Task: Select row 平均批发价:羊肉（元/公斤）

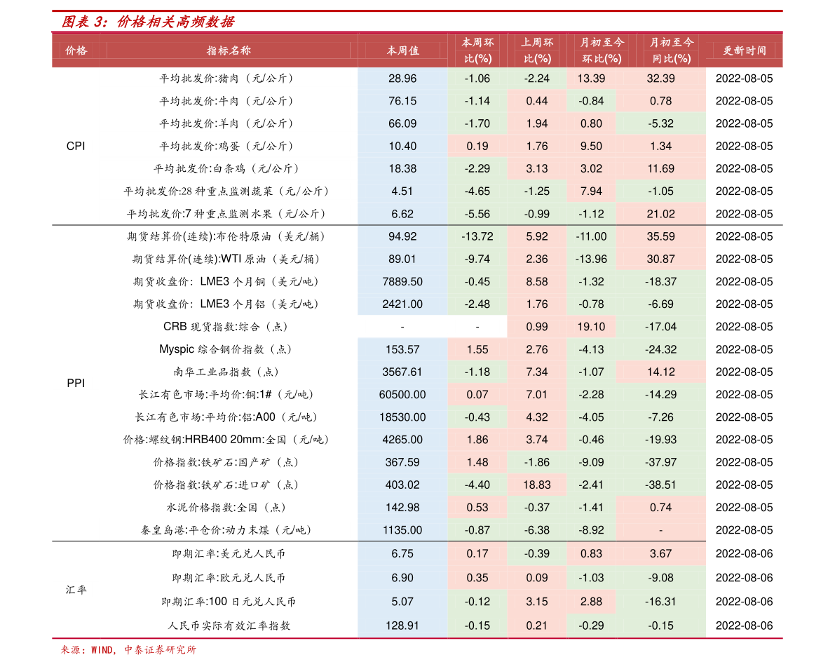Action: 417,123
